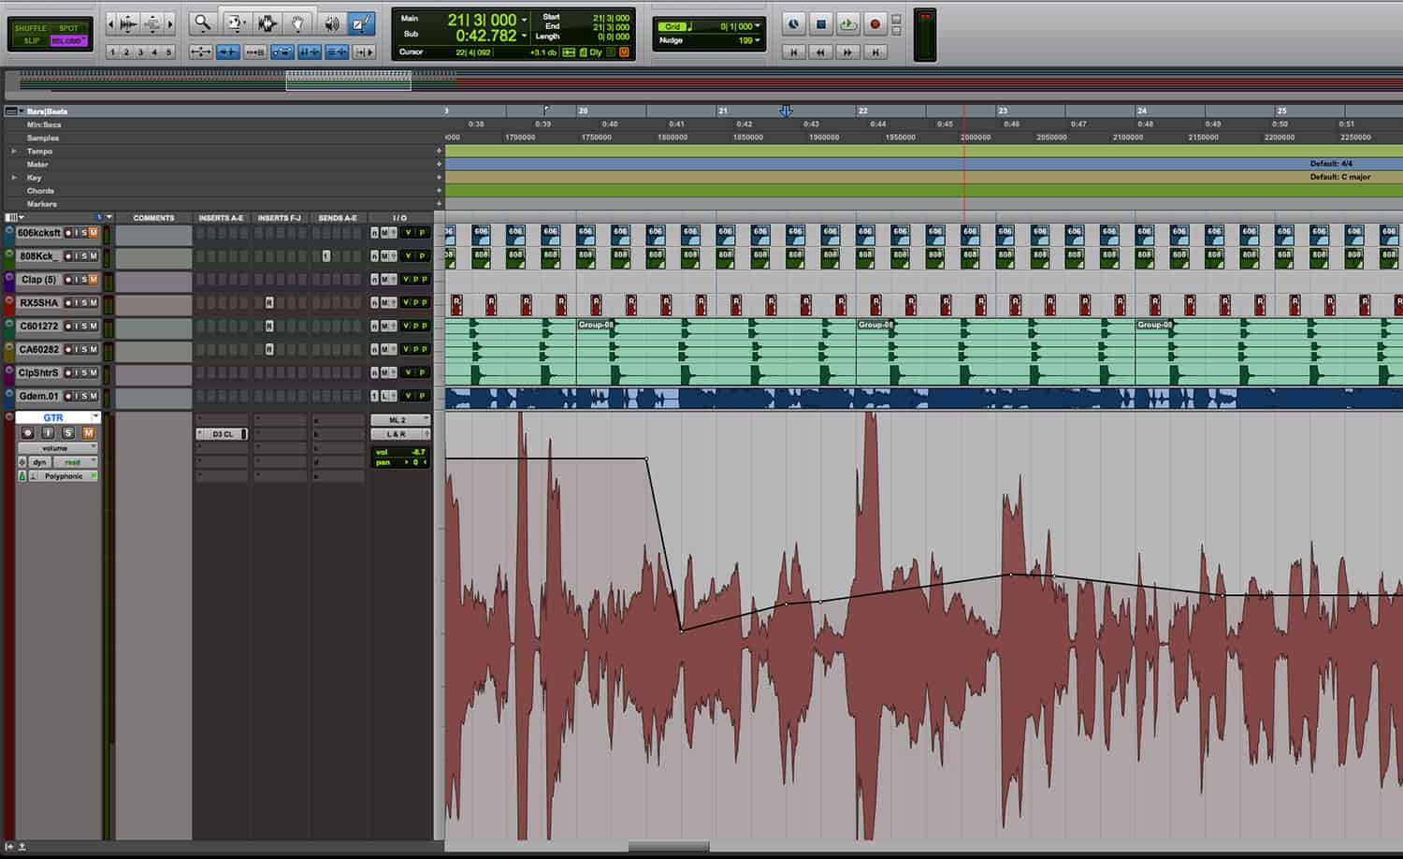Toggle Insertion Follows Playback button
1403x859 pixels.
click(364, 52)
